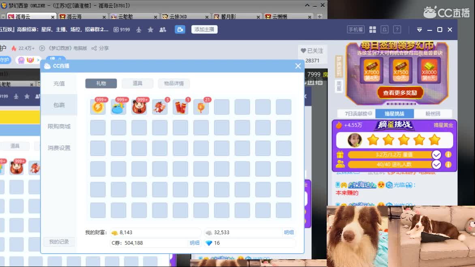Image resolution: width=475 pixels, height=267 pixels.
Task: Open the lightning bolt coin gift slot
Action: pyautogui.click(x=98, y=107)
